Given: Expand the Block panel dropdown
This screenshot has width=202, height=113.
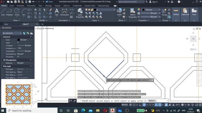Looking at the screenshot, I should [x=122, y=20].
